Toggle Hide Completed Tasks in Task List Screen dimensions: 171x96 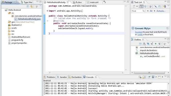pos(156,6)
